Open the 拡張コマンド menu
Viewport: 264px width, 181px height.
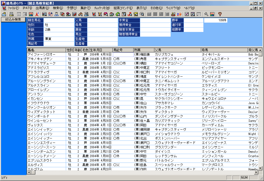point(123,8)
